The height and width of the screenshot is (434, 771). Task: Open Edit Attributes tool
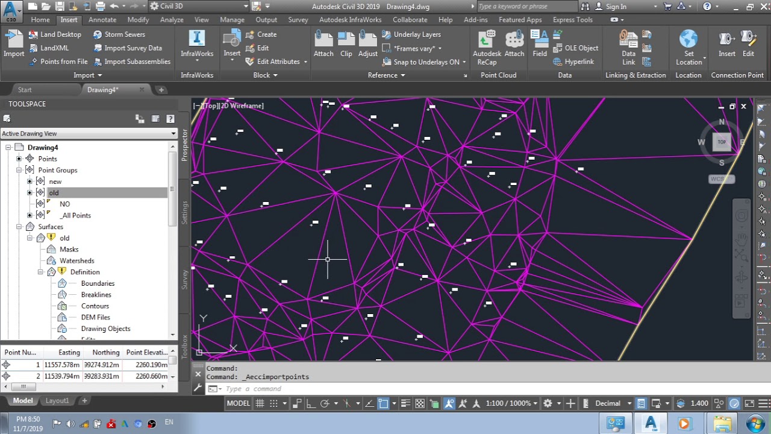(x=276, y=61)
